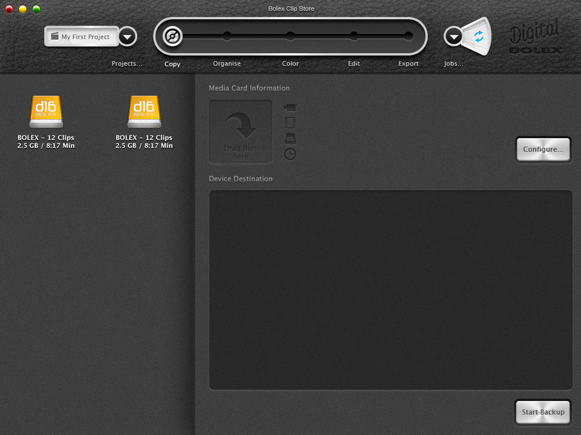Viewport: 581px width, 435px height.
Task: Open the Copy step label
Action: pos(172,64)
